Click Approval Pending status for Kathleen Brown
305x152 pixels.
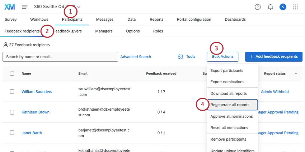point(278,112)
